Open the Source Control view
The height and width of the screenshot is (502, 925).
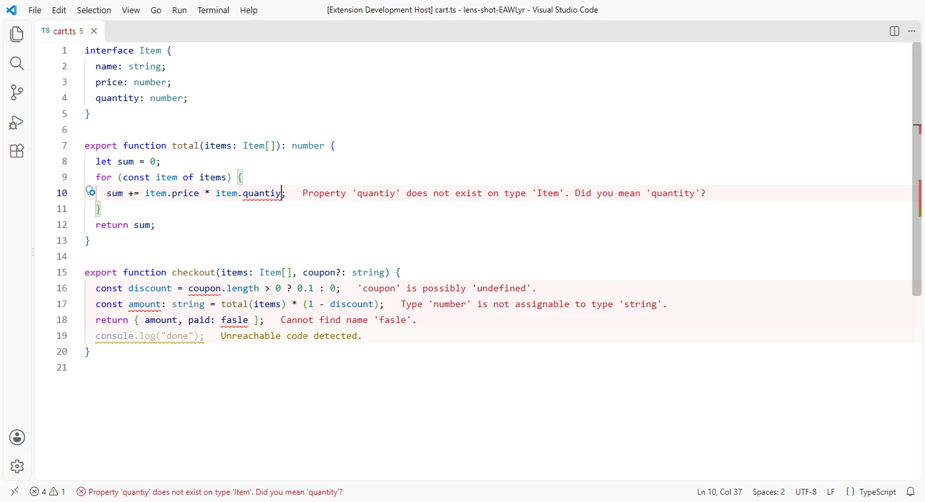click(17, 92)
